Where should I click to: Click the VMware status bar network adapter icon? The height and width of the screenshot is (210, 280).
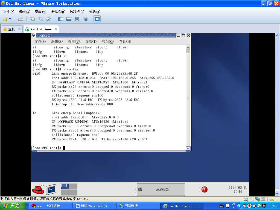click(258, 199)
